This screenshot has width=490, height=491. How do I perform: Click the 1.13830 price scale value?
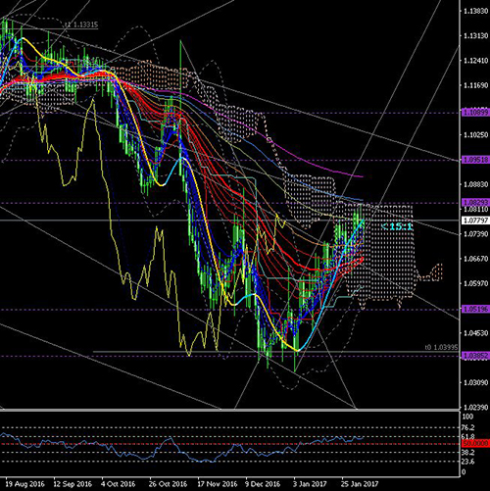click(x=476, y=11)
